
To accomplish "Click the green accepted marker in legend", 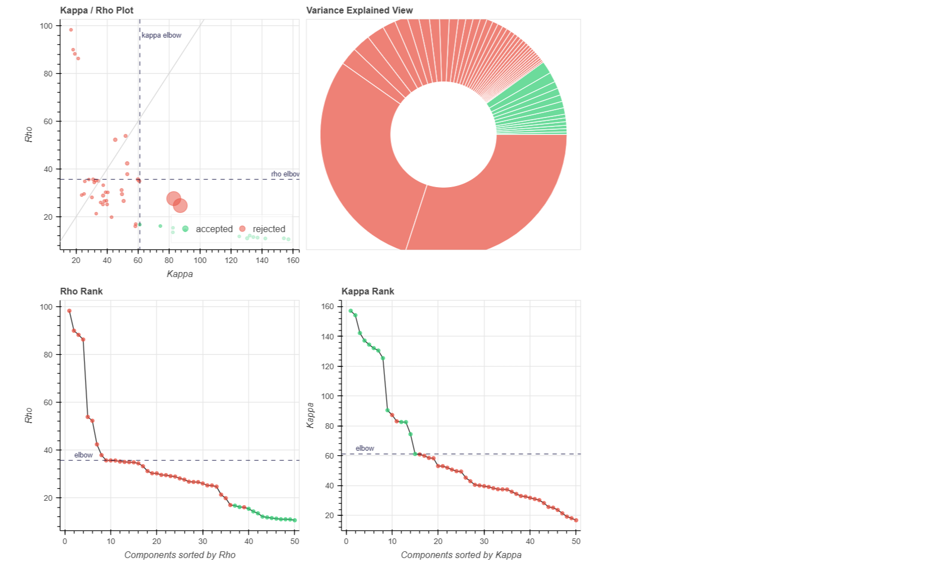I will click(x=185, y=229).
